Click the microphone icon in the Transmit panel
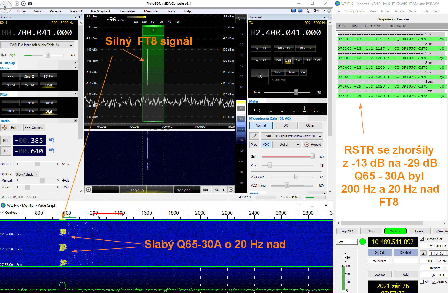The height and width of the screenshot is (293, 448). [x=254, y=136]
